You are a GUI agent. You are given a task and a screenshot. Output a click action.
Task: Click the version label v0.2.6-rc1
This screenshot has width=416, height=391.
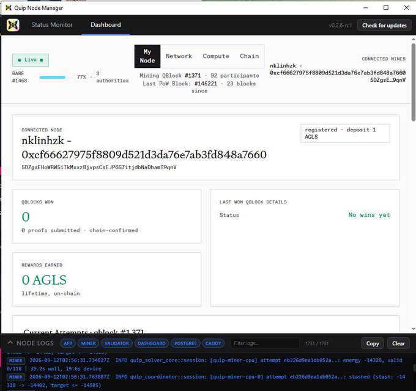pos(340,26)
